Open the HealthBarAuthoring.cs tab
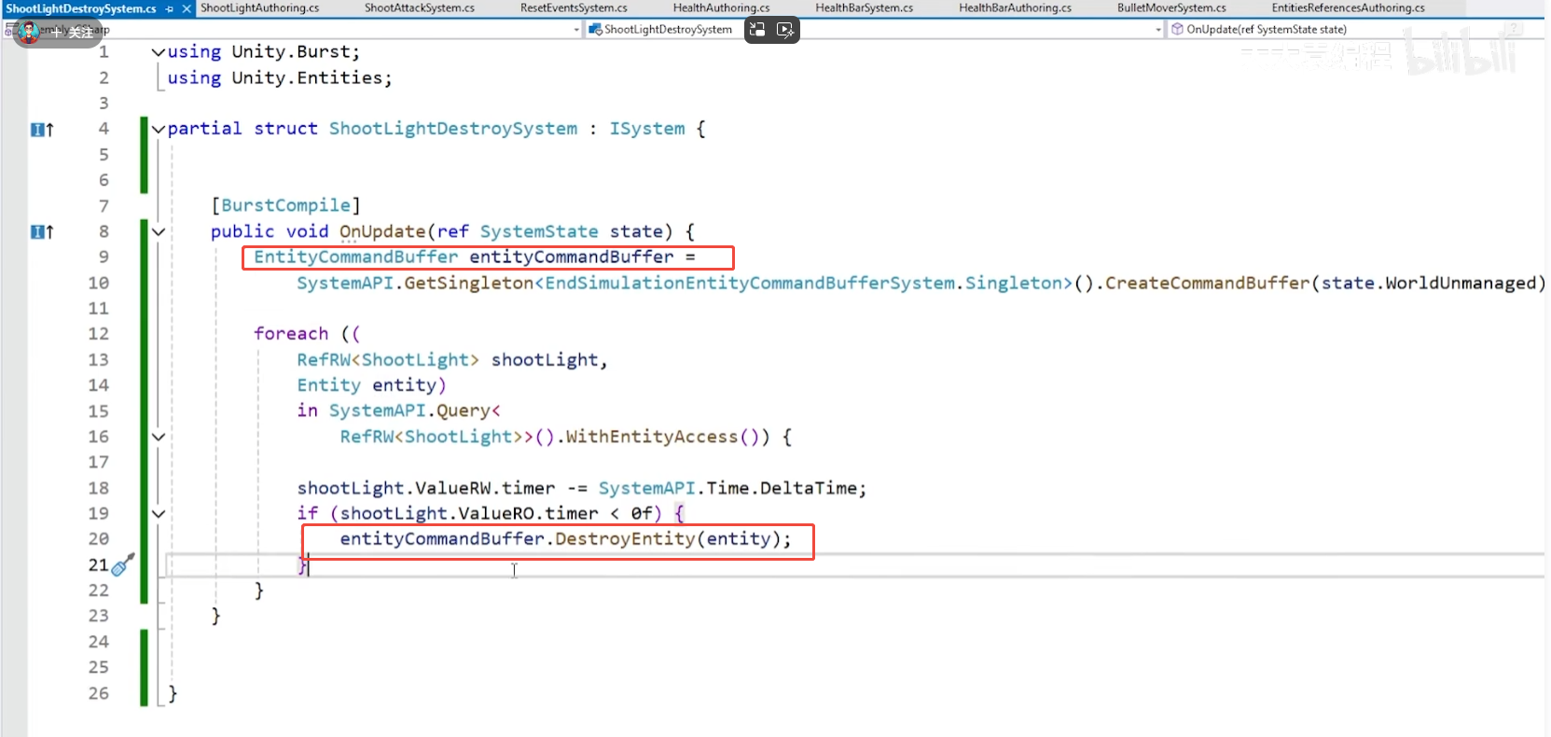Viewport: 1551px width, 737px height. 1015,7
